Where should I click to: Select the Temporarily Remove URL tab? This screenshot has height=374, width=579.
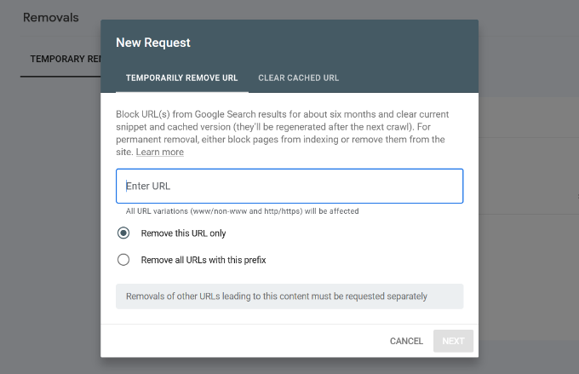tap(181, 78)
